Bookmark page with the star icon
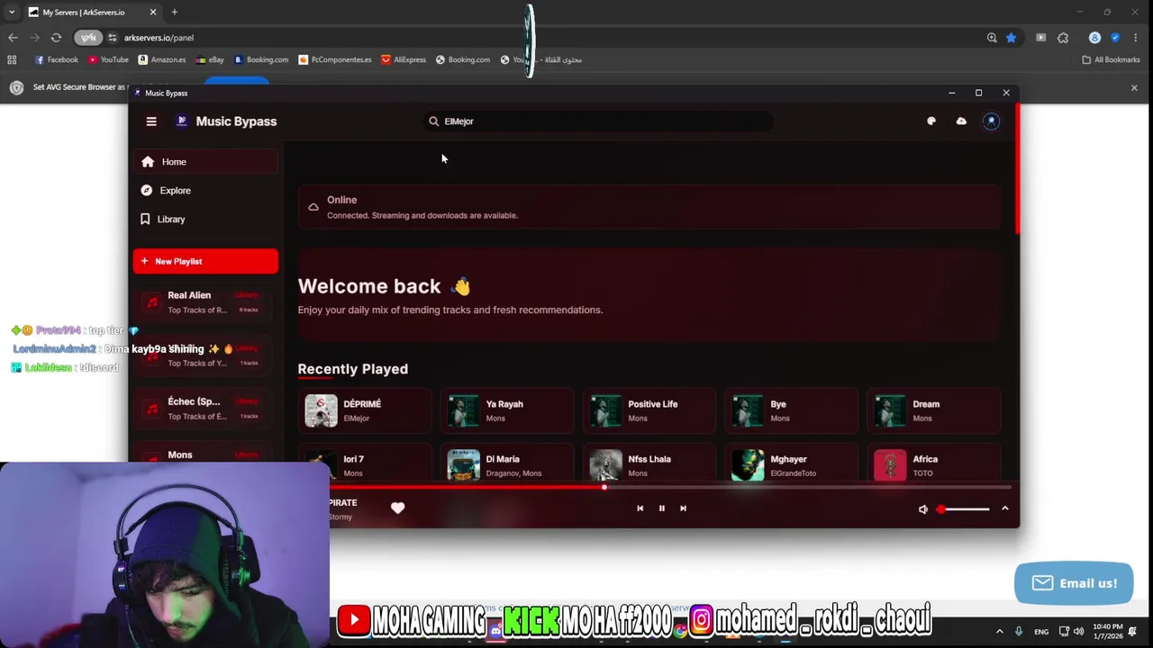 click(x=1012, y=38)
